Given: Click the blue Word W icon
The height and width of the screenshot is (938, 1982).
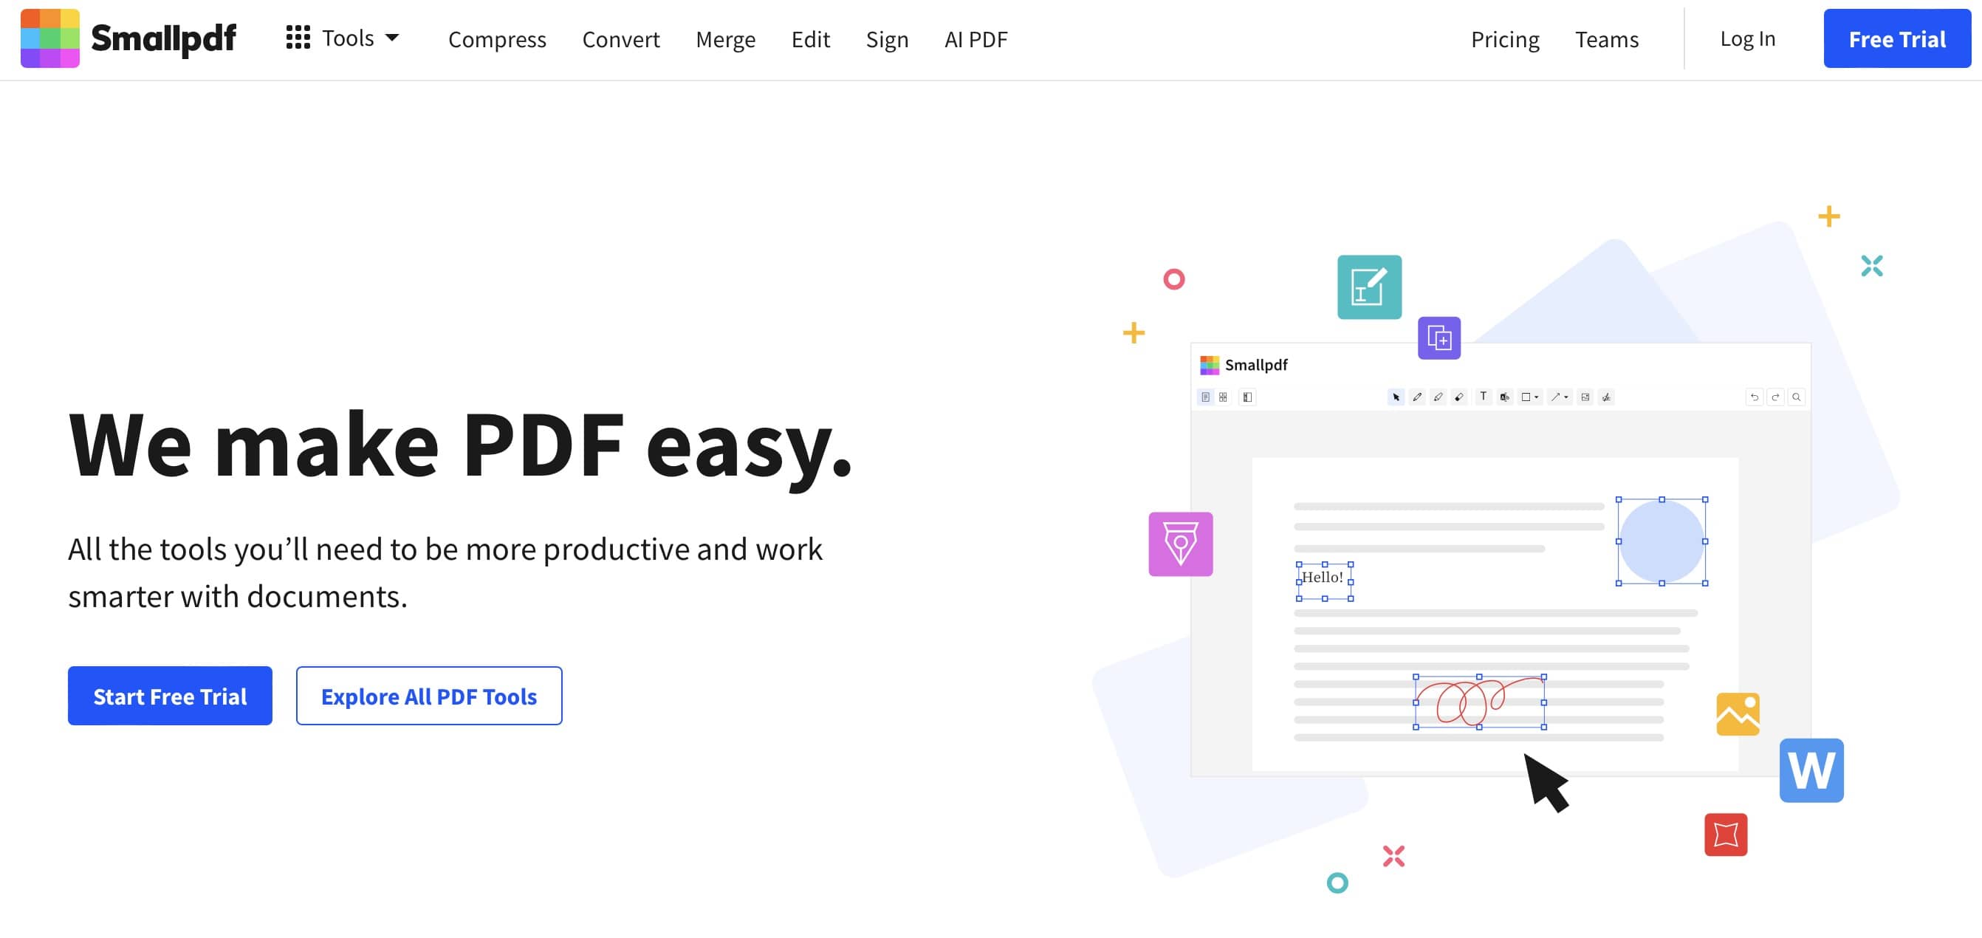Looking at the screenshot, I should pos(1811,770).
